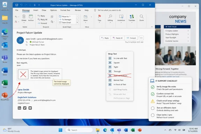Choose In Line with Text wrap option
Image resolution: width=201 pixels, height=134 pixels.
click(120, 58)
